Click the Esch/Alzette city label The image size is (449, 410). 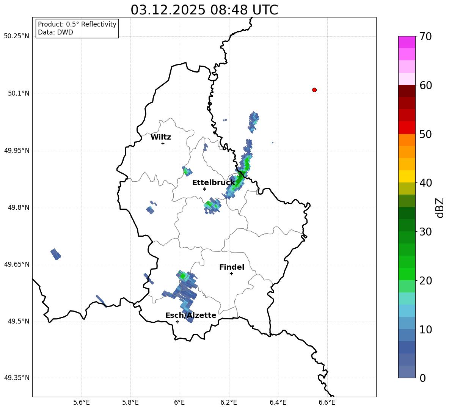click(x=191, y=315)
